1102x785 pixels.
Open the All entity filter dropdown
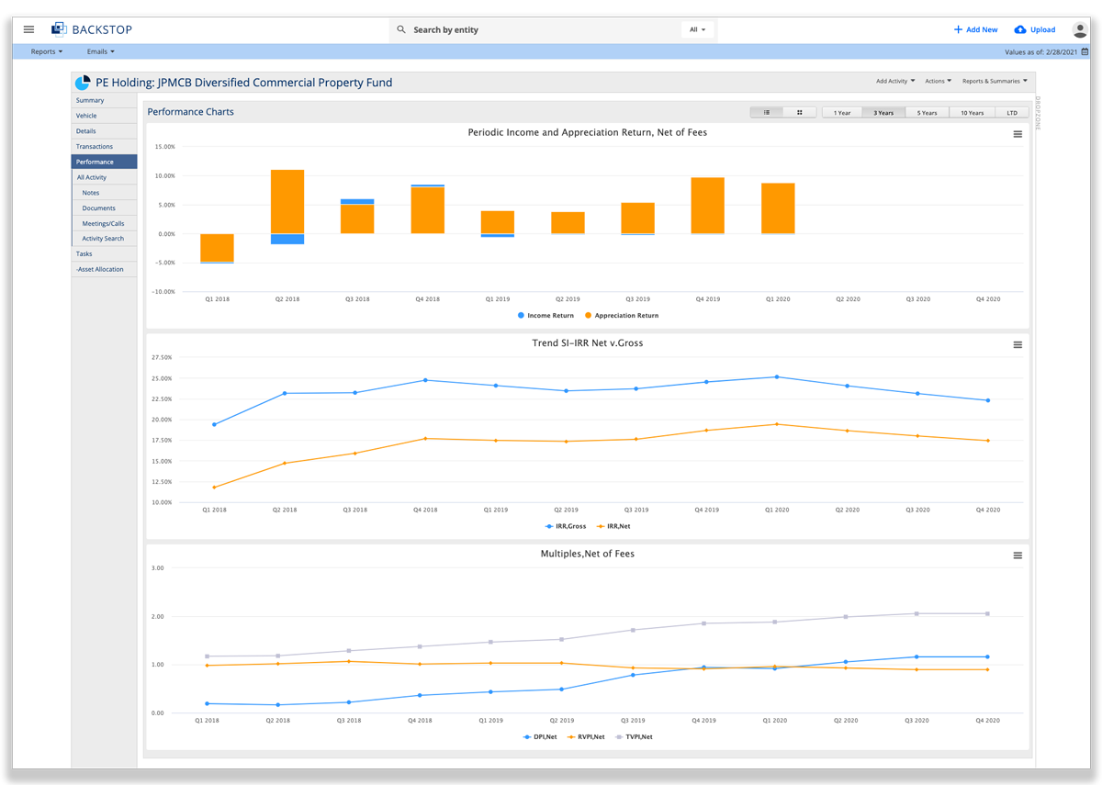[x=698, y=29]
